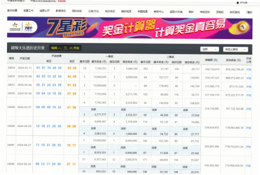This screenshot has height=175, width=260.
Task: Open 详情 link for draw 24050
Action: 249,95
